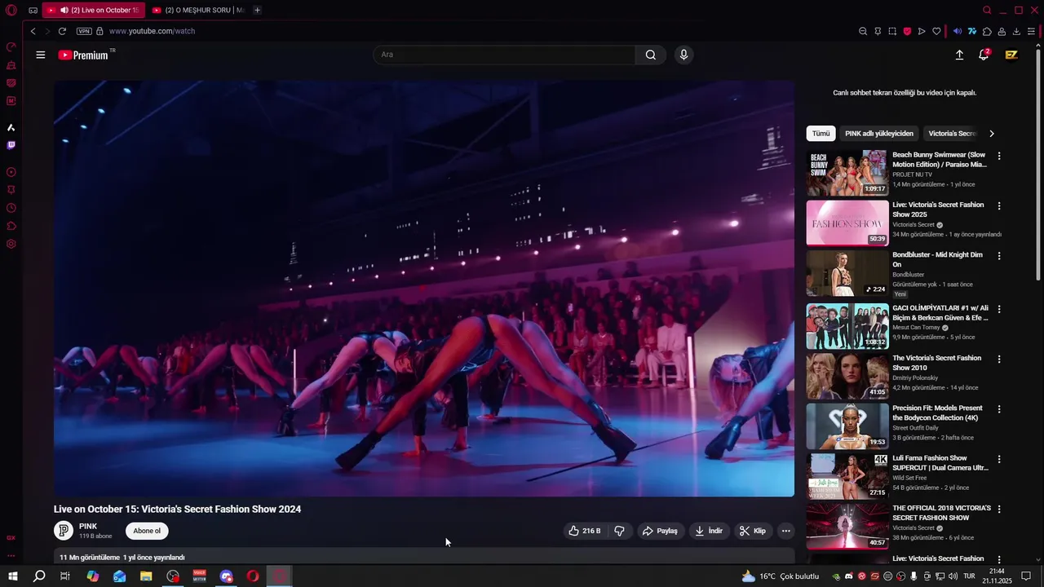Open the Twitch icon in Opera sidebar
The image size is (1044, 587).
point(11,145)
